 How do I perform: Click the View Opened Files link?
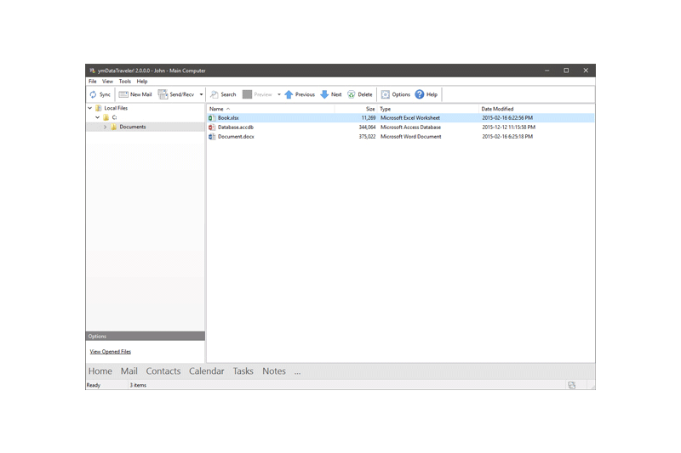111,352
